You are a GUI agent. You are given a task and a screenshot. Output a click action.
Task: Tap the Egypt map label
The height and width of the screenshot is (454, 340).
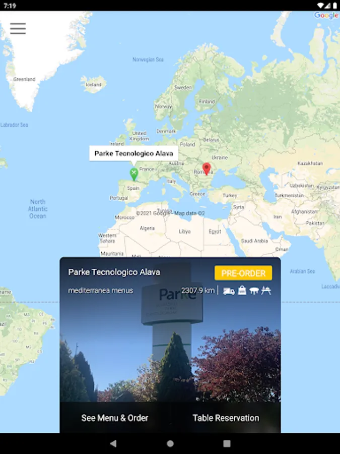coord(215,232)
